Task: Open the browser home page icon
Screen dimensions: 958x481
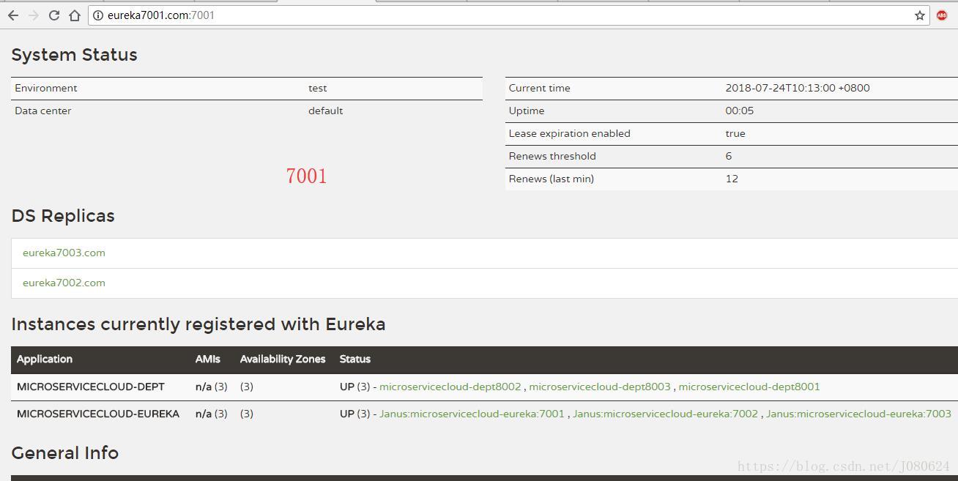Action: [x=75, y=15]
